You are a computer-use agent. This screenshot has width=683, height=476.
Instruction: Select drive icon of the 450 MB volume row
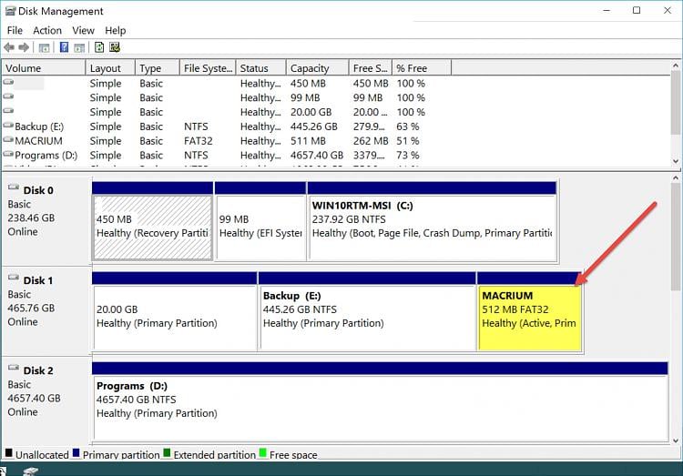click(8, 82)
